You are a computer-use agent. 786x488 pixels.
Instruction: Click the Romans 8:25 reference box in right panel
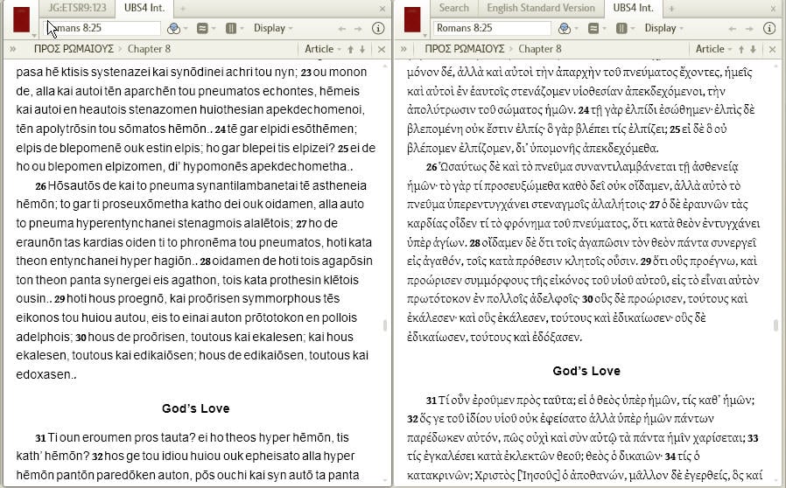tap(492, 29)
